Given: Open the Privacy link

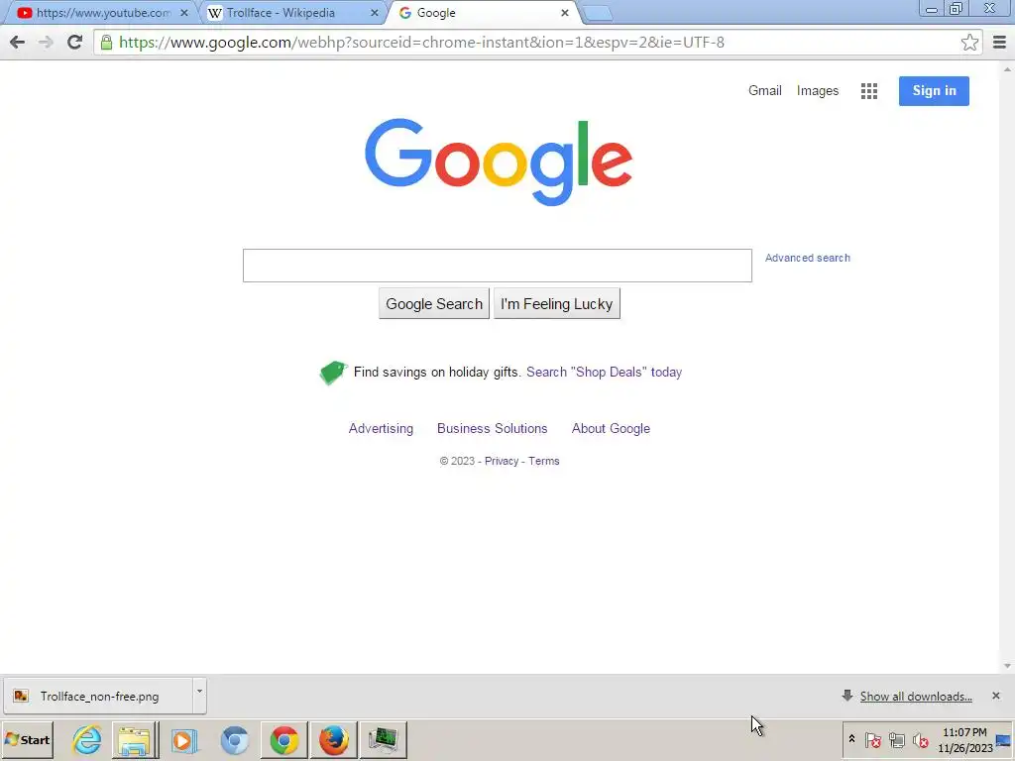Looking at the screenshot, I should pos(502,462).
